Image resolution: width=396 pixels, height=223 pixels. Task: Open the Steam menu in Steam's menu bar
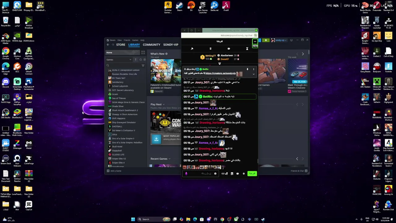(112, 40)
